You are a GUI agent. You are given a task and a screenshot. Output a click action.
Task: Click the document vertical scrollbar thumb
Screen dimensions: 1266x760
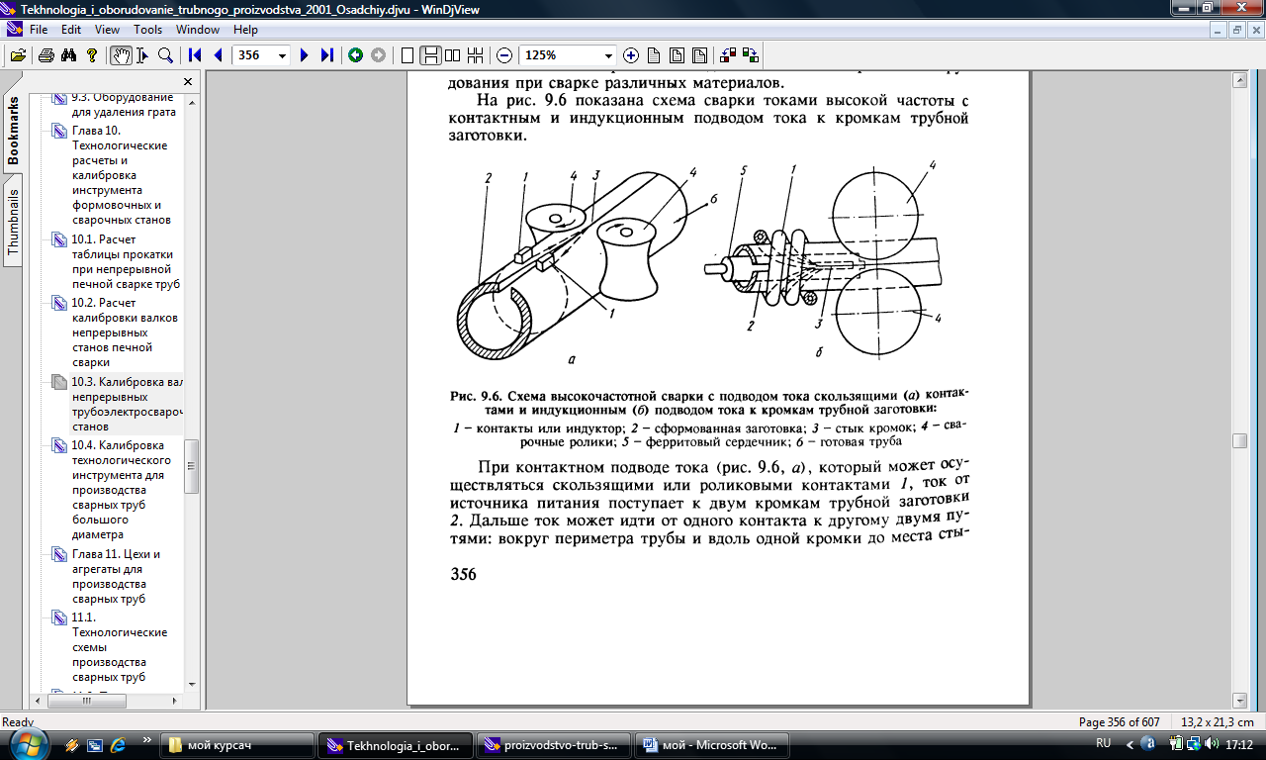point(1239,441)
